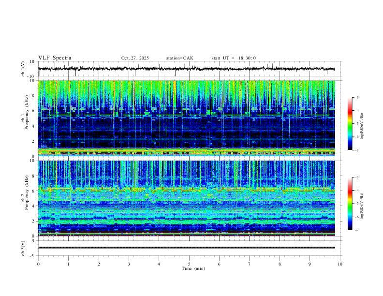Click the "5" tick on the time axis
Image resolution: width=383 pixels, height=296 pixels.
[x=189, y=264]
